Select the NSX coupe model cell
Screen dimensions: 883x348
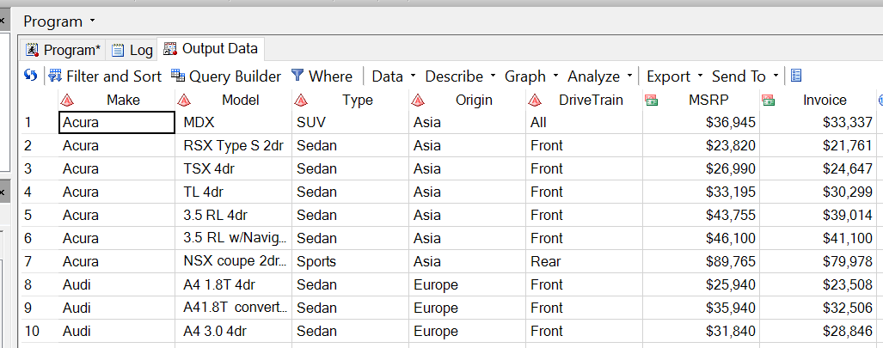(x=233, y=261)
